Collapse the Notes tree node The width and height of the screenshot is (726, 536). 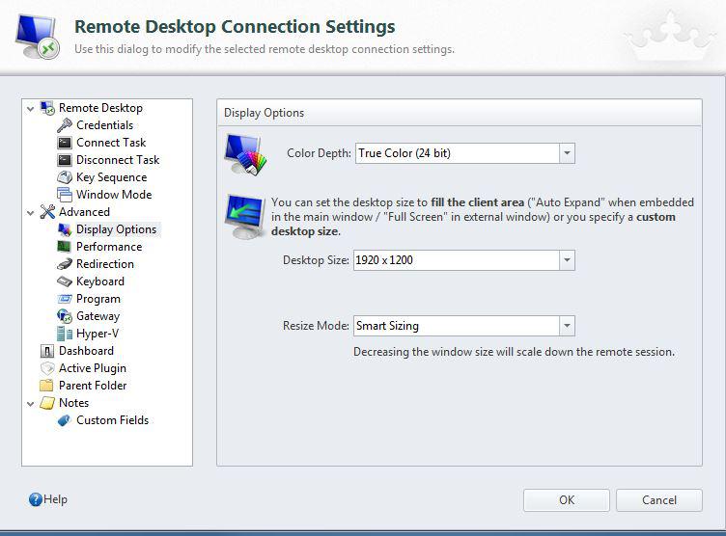tap(31, 403)
